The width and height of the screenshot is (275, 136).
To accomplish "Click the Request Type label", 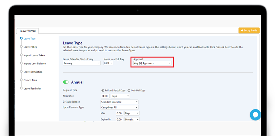I will [x=70, y=90].
